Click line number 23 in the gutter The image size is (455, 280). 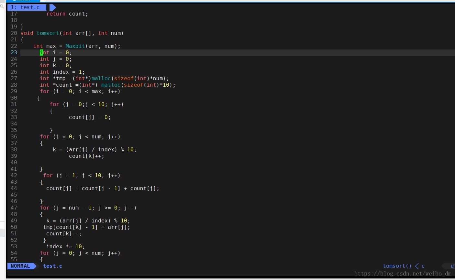tap(14, 52)
